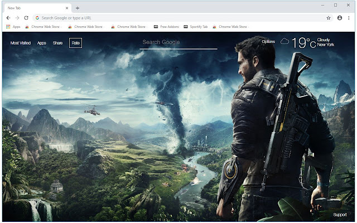
Task: Open the Support link
Action: point(340,215)
